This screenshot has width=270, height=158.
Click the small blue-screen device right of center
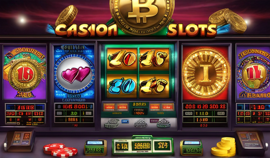coord(191,147)
